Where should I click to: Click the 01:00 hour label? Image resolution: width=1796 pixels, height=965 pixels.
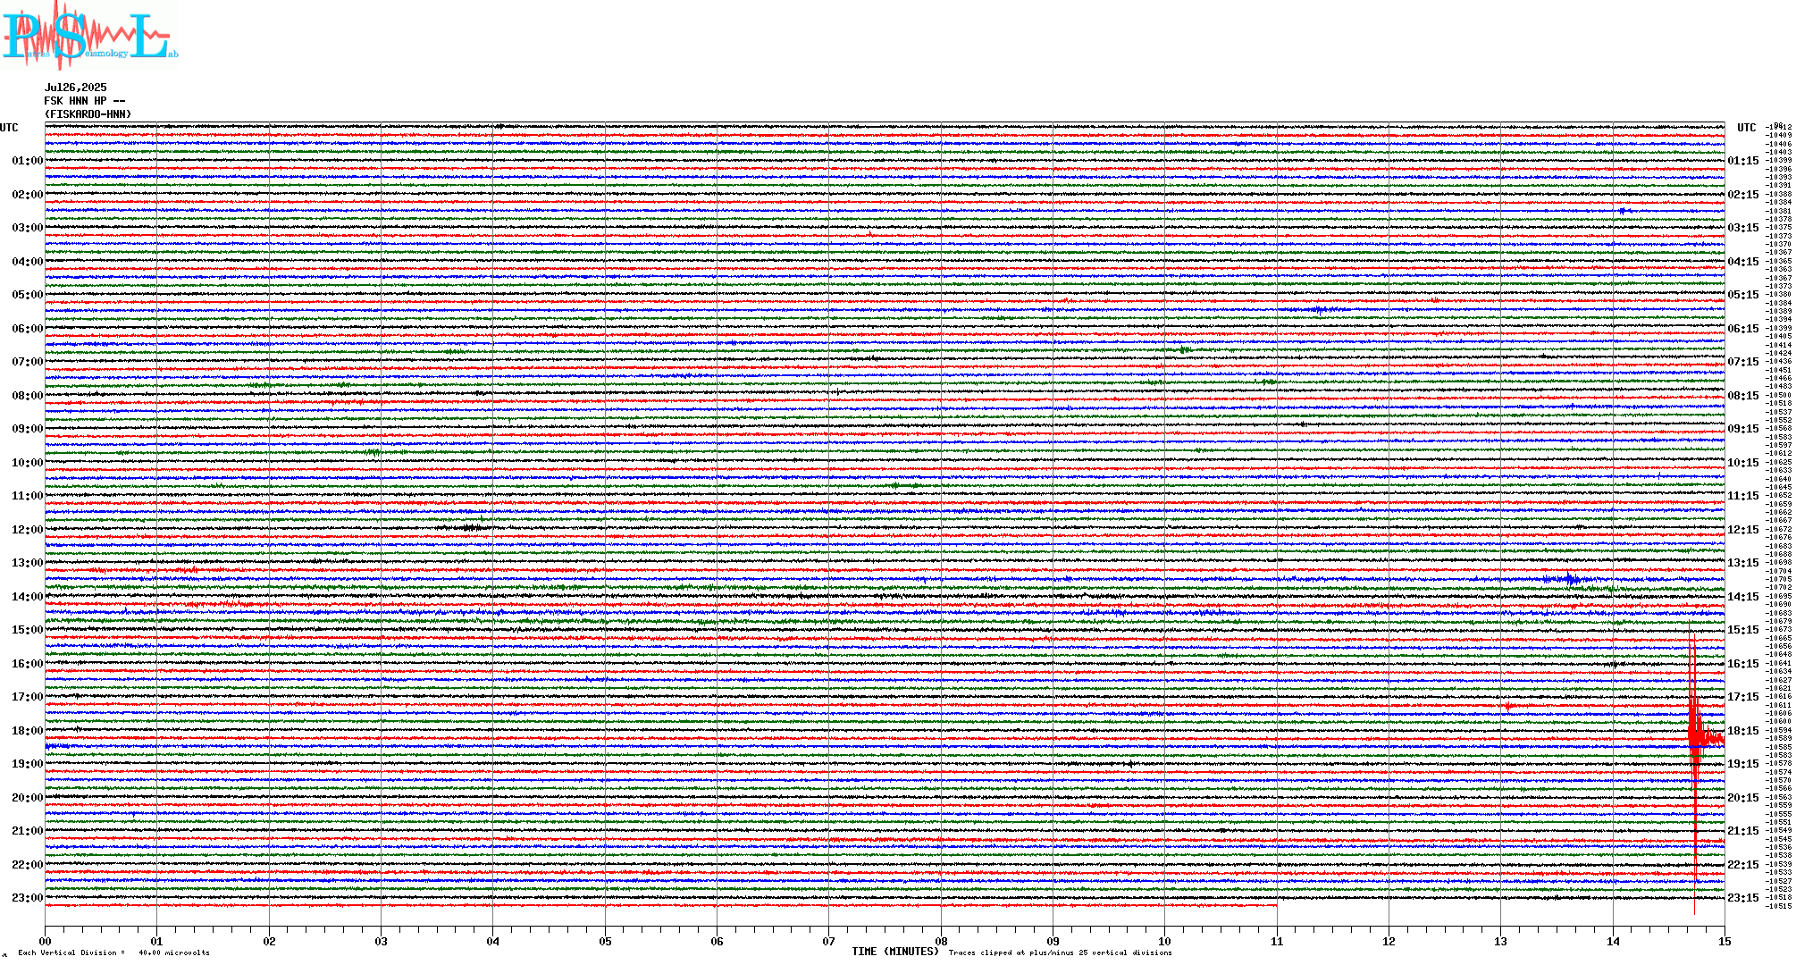tap(28, 161)
